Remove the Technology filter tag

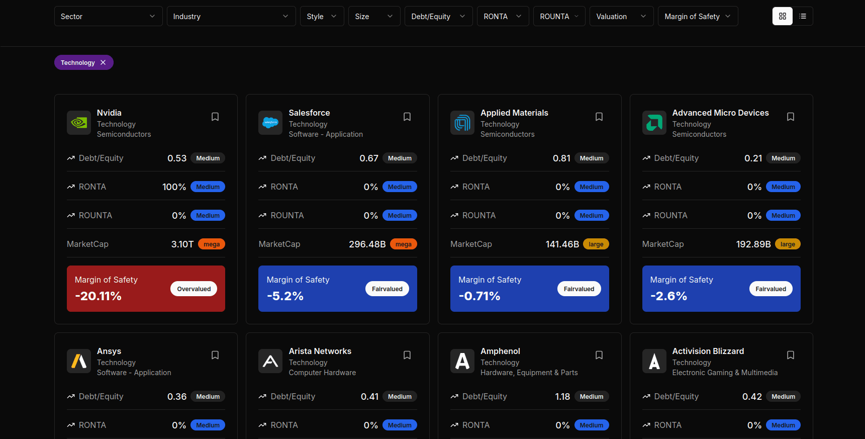click(103, 62)
